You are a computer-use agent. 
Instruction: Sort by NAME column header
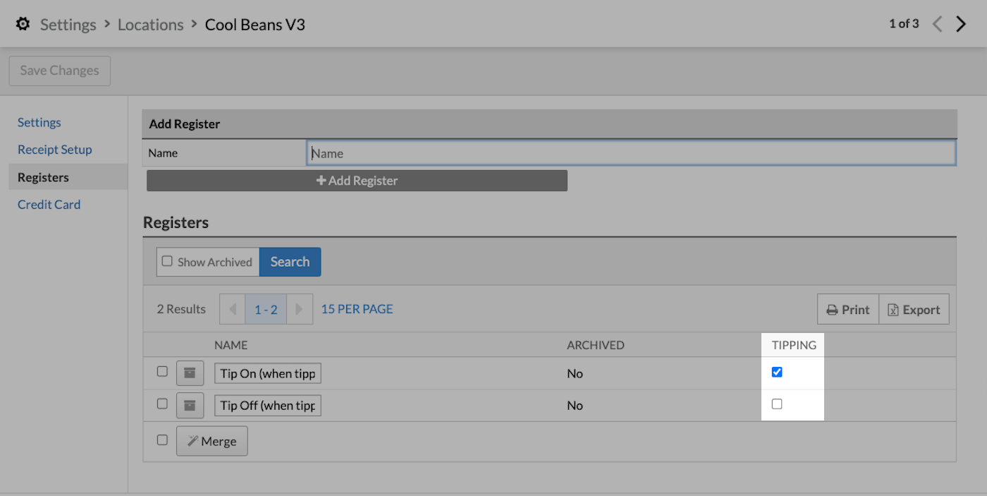[231, 345]
